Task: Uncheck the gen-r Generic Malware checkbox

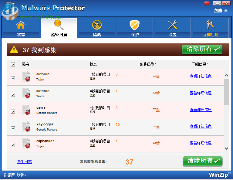Action: (13, 111)
